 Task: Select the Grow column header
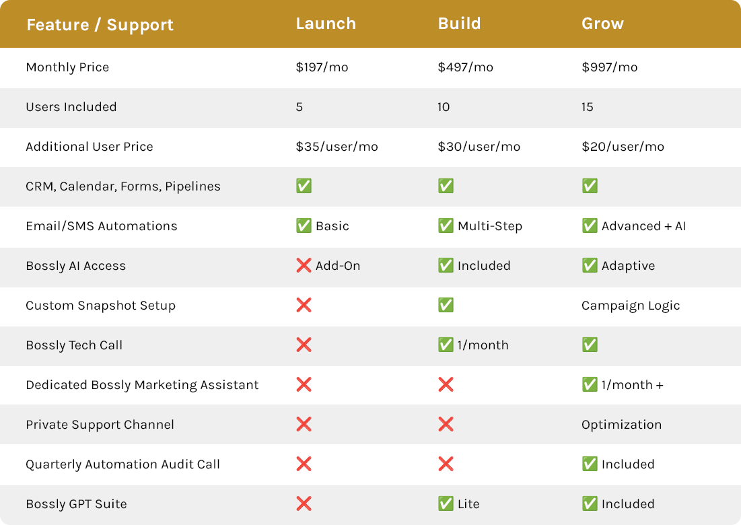pyautogui.click(x=602, y=24)
